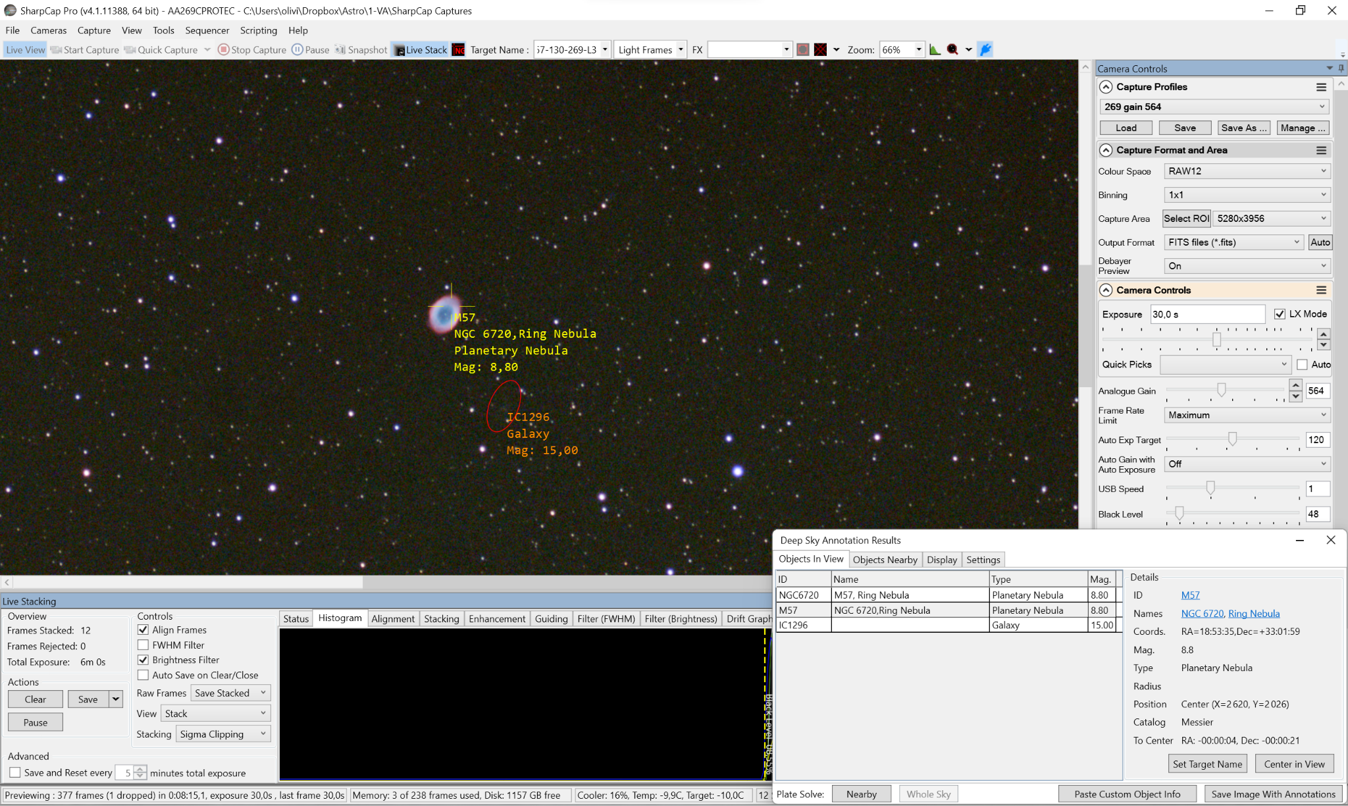Click the Quick Capture icon
This screenshot has width=1348, height=806.
point(130,49)
